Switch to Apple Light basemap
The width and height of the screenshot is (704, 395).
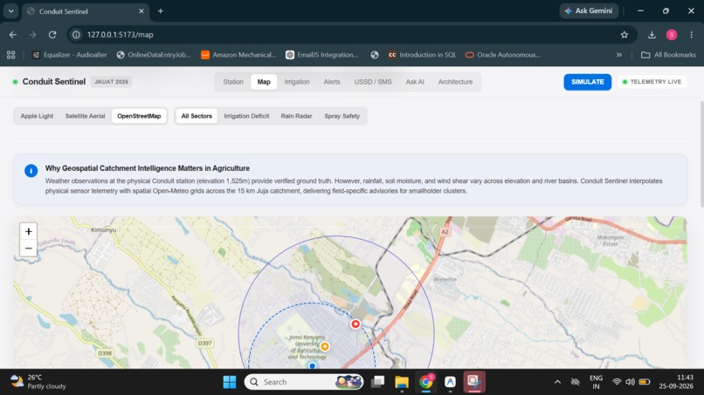click(37, 116)
